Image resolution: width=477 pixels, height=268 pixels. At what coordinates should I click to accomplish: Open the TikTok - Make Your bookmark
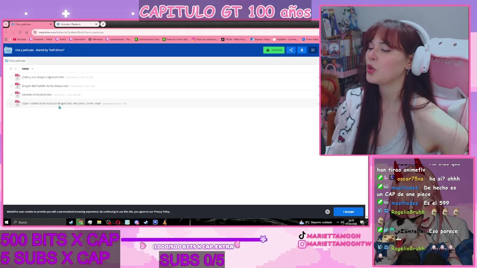pos(234,39)
